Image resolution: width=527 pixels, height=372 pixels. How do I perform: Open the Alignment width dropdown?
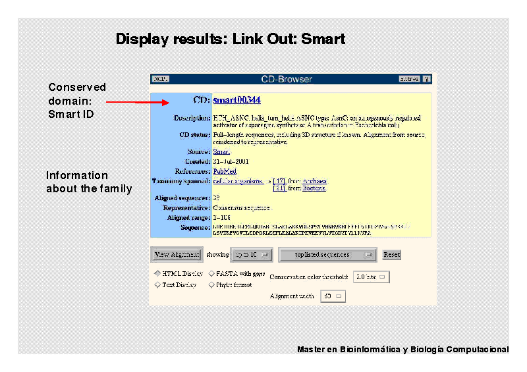[333, 296]
